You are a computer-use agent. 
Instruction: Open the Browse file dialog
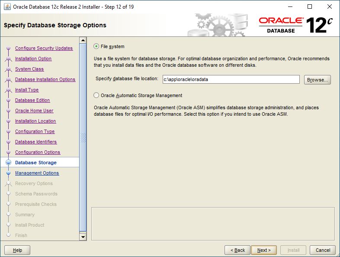click(x=317, y=80)
